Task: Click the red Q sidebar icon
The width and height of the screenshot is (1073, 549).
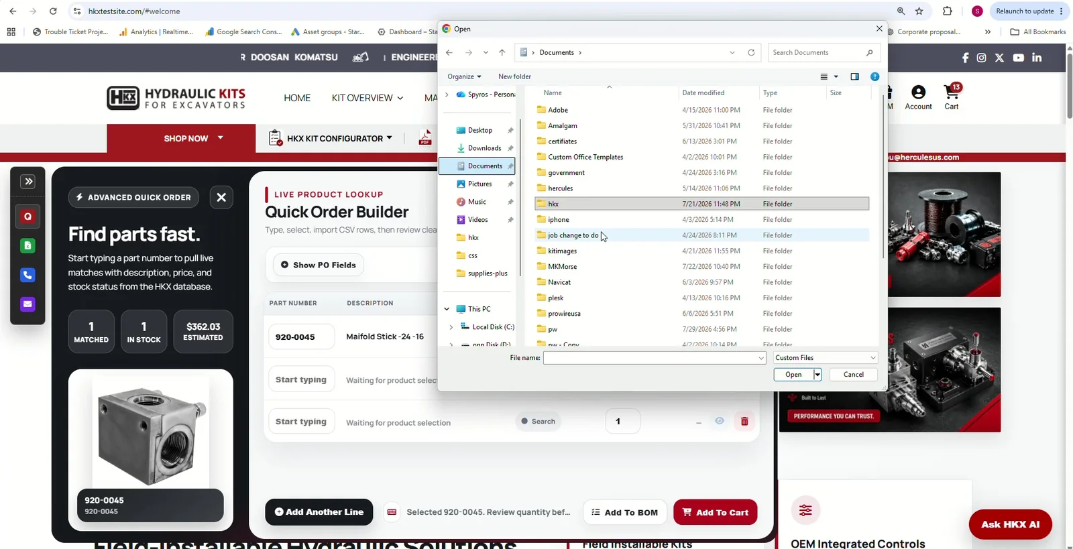Action: [x=27, y=217]
